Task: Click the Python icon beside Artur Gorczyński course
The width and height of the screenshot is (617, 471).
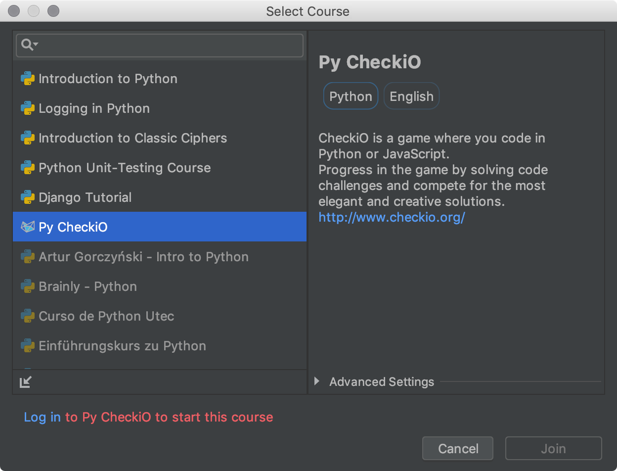Action: click(28, 257)
